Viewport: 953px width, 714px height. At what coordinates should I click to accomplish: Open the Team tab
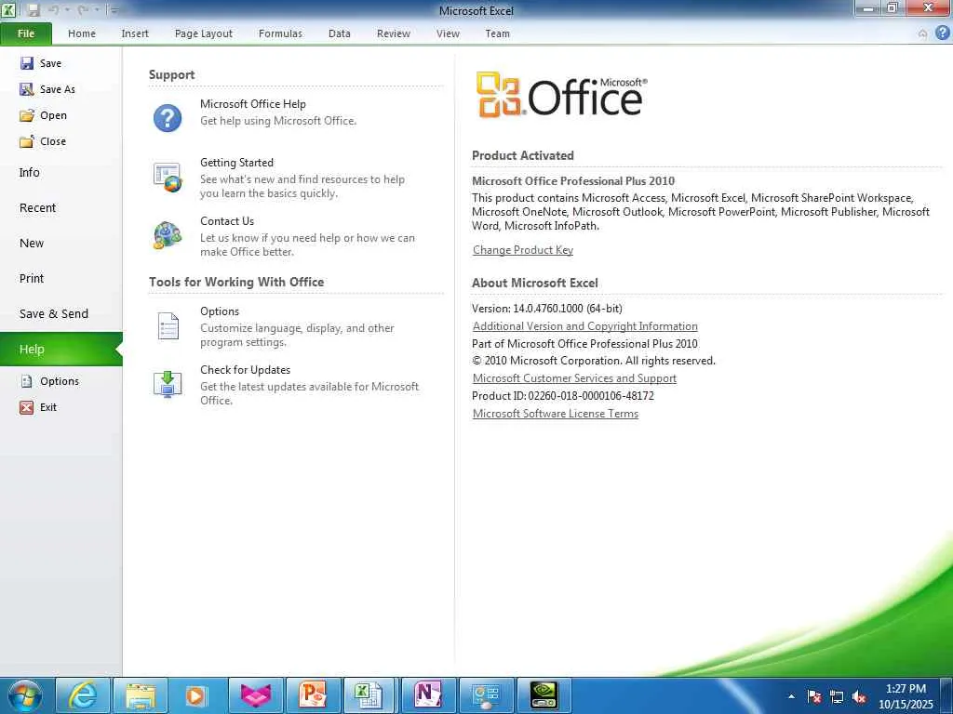click(497, 34)
